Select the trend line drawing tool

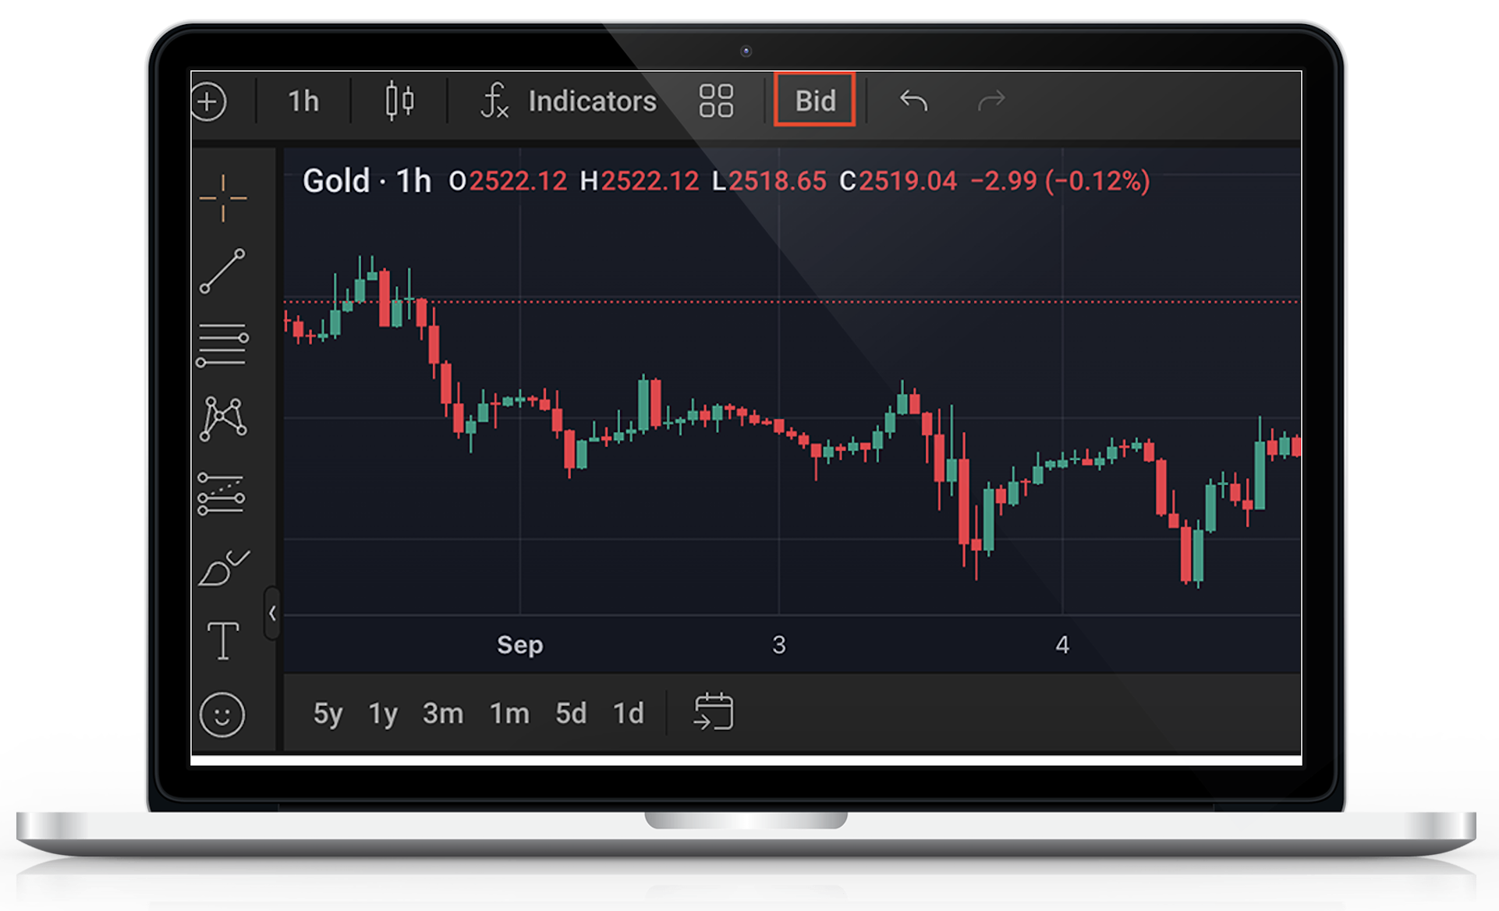223,271
